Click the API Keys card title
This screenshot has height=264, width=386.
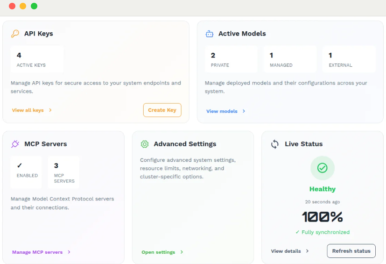point(39,34)
